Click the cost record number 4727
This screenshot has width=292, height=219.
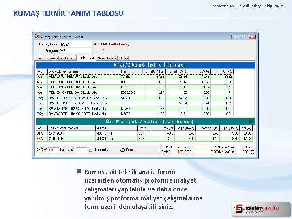point(42,139)
